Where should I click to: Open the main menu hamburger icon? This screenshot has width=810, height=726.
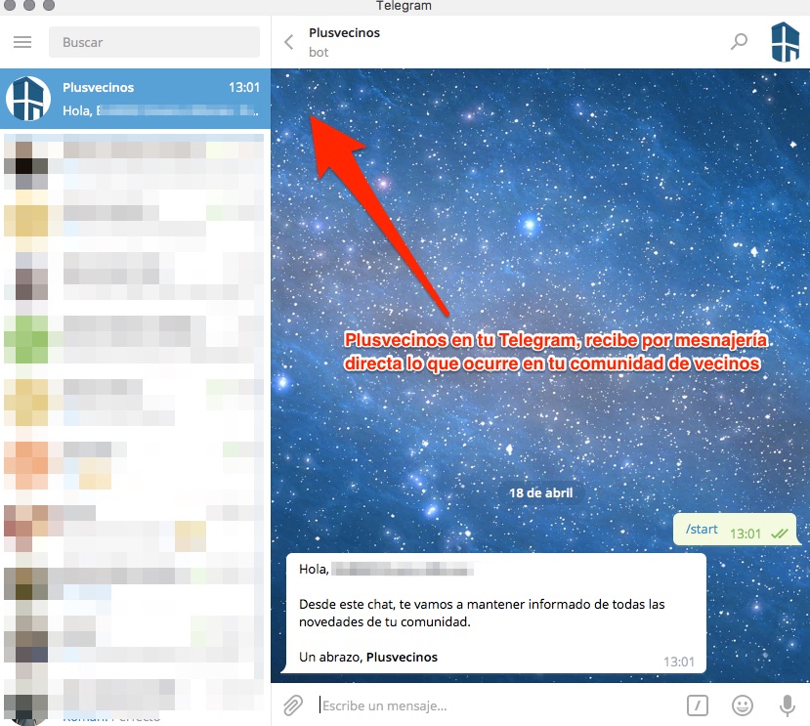click(x=22, y=41)
